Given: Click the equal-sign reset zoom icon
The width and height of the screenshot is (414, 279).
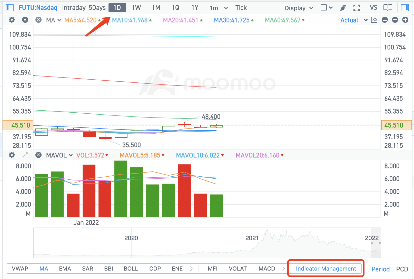Looking at the screenshot, I should pyautogui.click(x=385, y=20).
